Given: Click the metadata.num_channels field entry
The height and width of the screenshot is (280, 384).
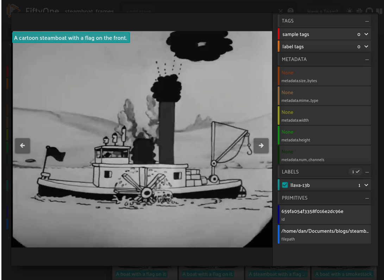Looking at the screenshot, I should [x=324, y=155].
